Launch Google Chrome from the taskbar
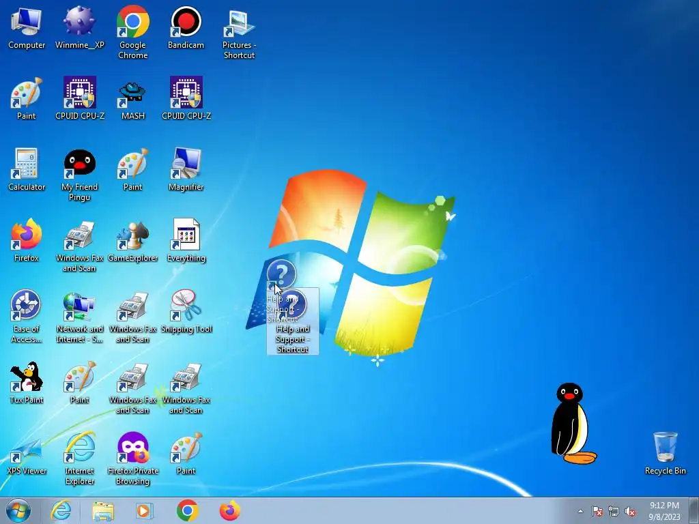 pyautogui.click(x=187, y=510)
